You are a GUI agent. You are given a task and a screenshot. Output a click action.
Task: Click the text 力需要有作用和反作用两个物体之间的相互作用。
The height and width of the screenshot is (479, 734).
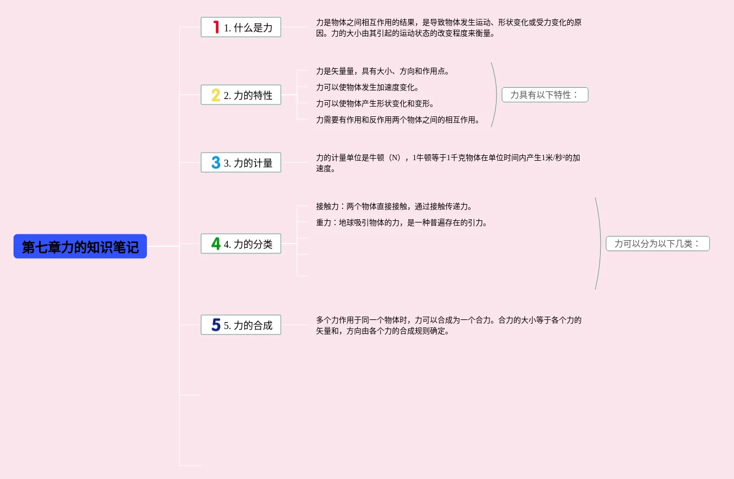[x=398, y=120]
